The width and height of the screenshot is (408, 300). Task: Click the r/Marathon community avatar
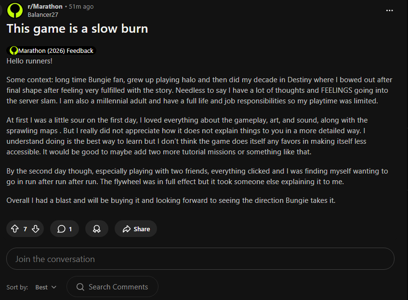point(14,10)
